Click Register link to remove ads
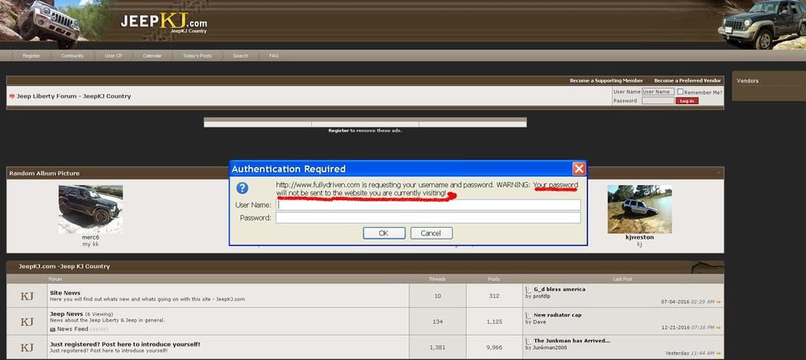 pyautogui.click(x=338, y=131)
